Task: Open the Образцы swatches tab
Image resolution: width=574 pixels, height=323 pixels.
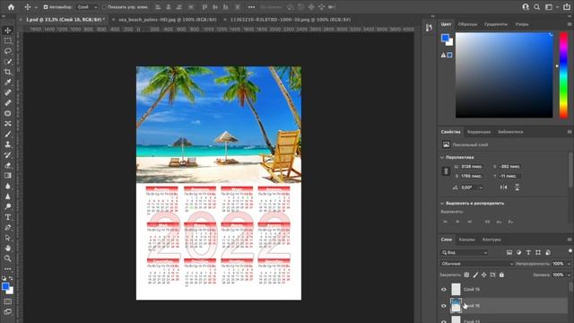Action: pyautogui.click(x=467, y=24)
